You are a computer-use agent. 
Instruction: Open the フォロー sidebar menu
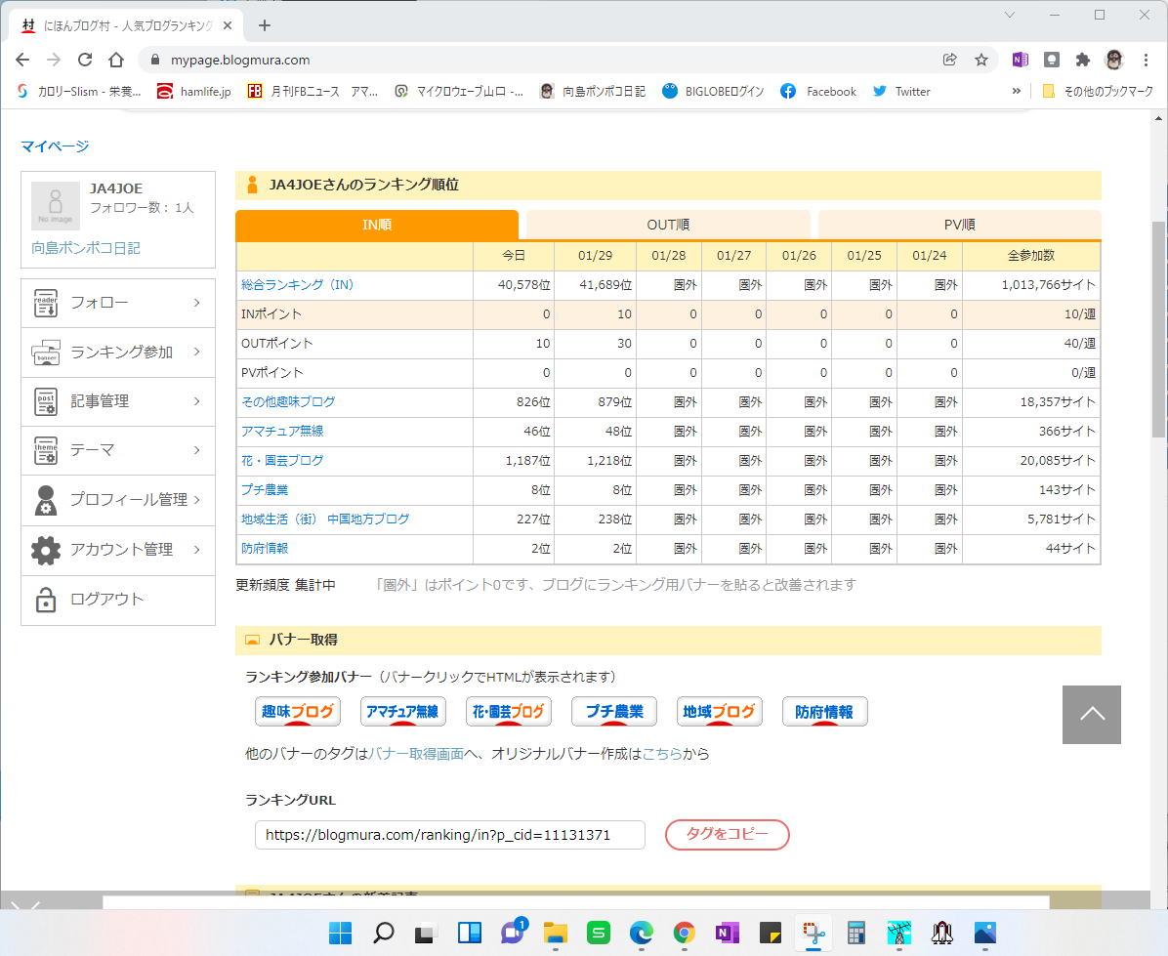pos(118,303)
